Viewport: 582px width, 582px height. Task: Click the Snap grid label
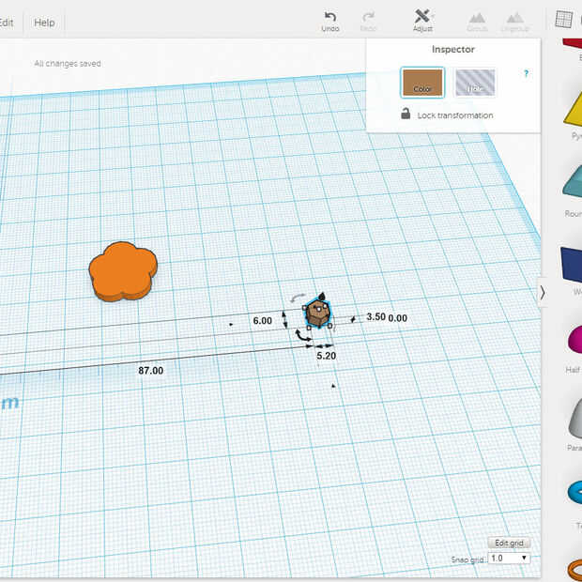[467, 559]
